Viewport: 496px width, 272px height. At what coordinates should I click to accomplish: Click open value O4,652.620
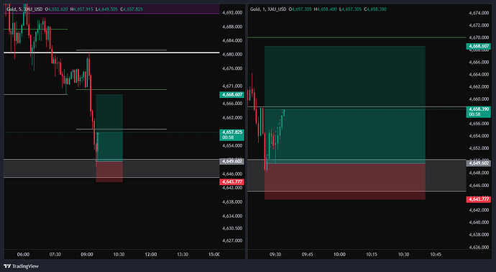tap(57, 9)
